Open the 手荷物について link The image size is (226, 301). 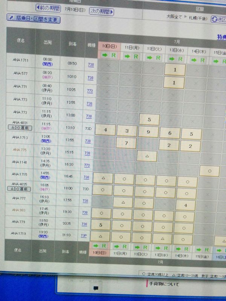pyautogui.click(x=164, y=284)
